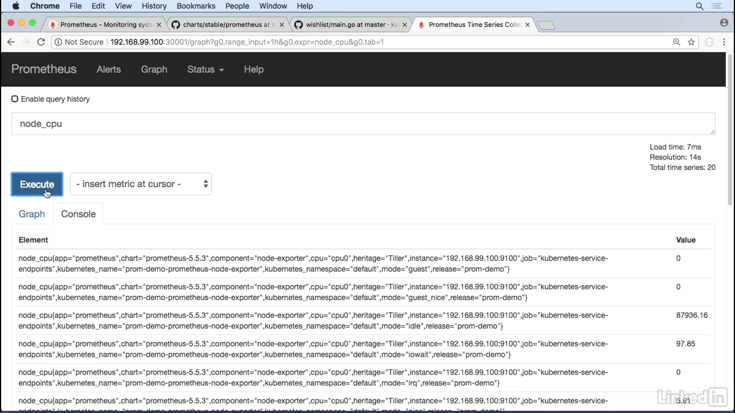Click the browser address bar URL
Screen dimensions: 735x413
pyautogui.click(x=247, y=42)
